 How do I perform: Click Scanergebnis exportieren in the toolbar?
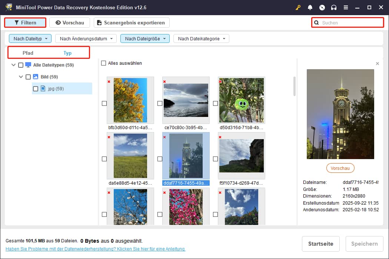point(132,23)
